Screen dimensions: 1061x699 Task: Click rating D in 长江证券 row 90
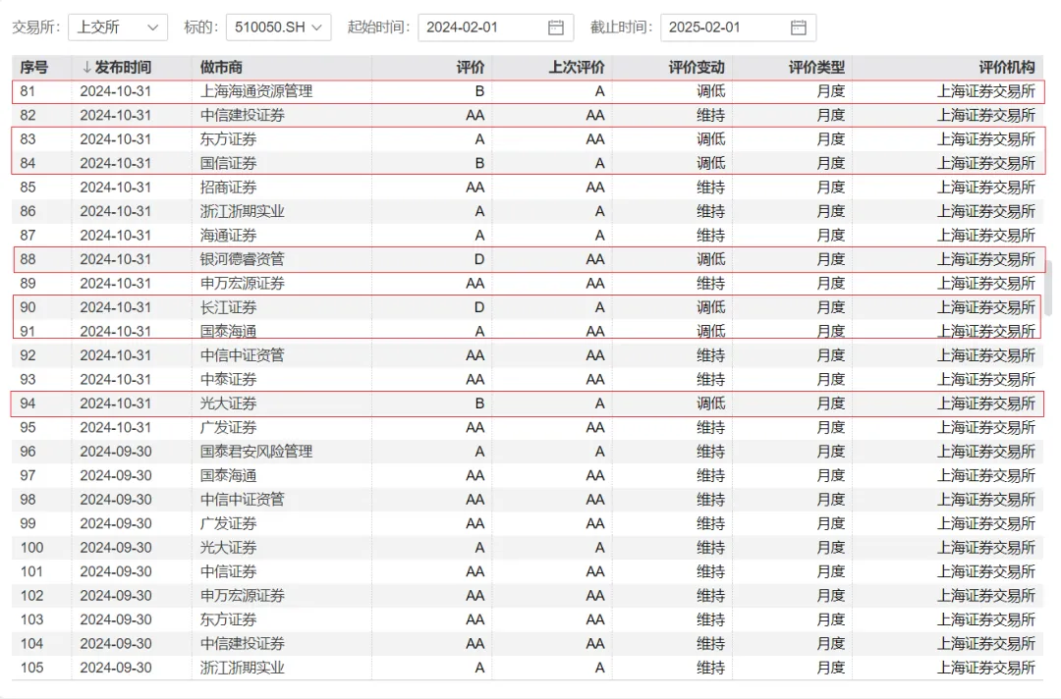[x=479, y=307]
